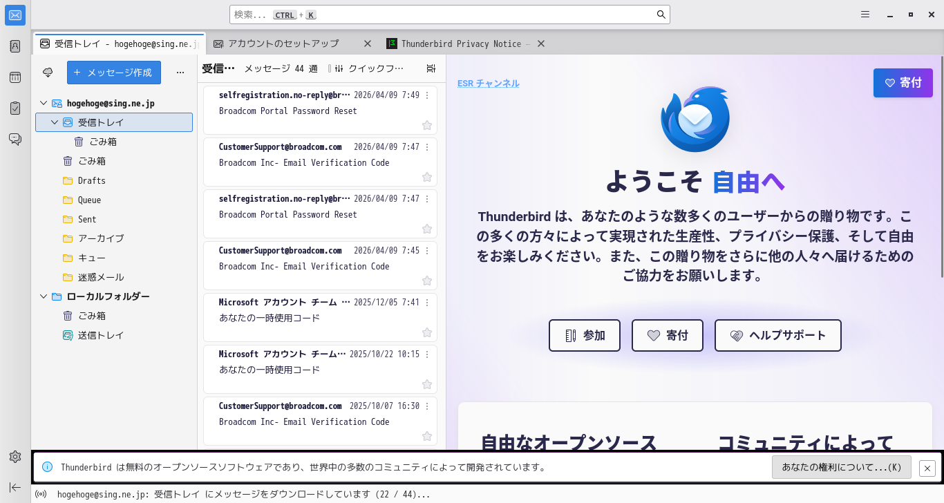Open more menu on the 2025/12/05 message
This screenshot has height=503, width=944.
click(427, 303)
